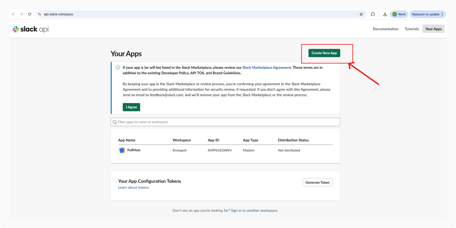456x228 pixels.
Task: Click the Emergent workspace cell
Action: pos(179,150)
